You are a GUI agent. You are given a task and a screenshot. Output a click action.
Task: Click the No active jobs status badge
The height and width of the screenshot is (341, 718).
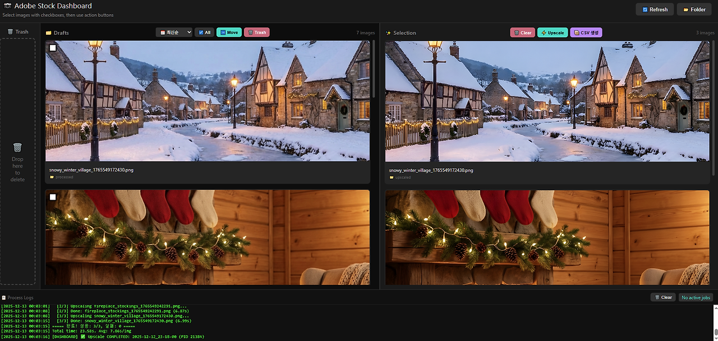[695, 297]
